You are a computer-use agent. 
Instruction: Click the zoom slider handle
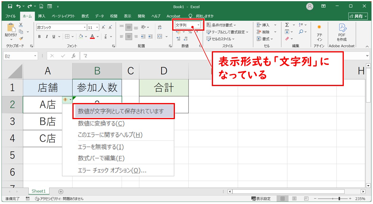point(339,198)
